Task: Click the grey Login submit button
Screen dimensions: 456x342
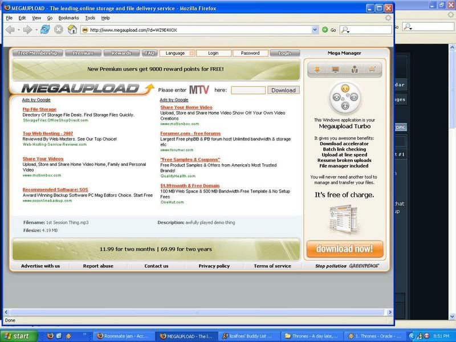Action: coord(284,53)
